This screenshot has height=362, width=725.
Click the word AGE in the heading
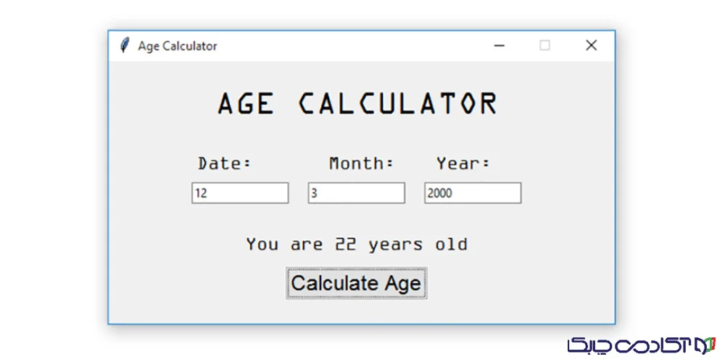pos(246,104)
